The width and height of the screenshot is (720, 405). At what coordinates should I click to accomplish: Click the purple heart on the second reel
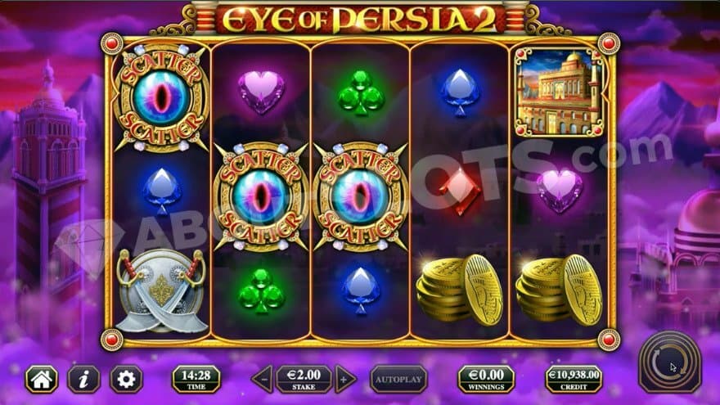pyautogui.click(x=261, y=92)
